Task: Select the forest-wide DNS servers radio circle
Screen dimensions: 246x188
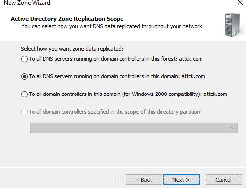Action: (x=24, y=59)
